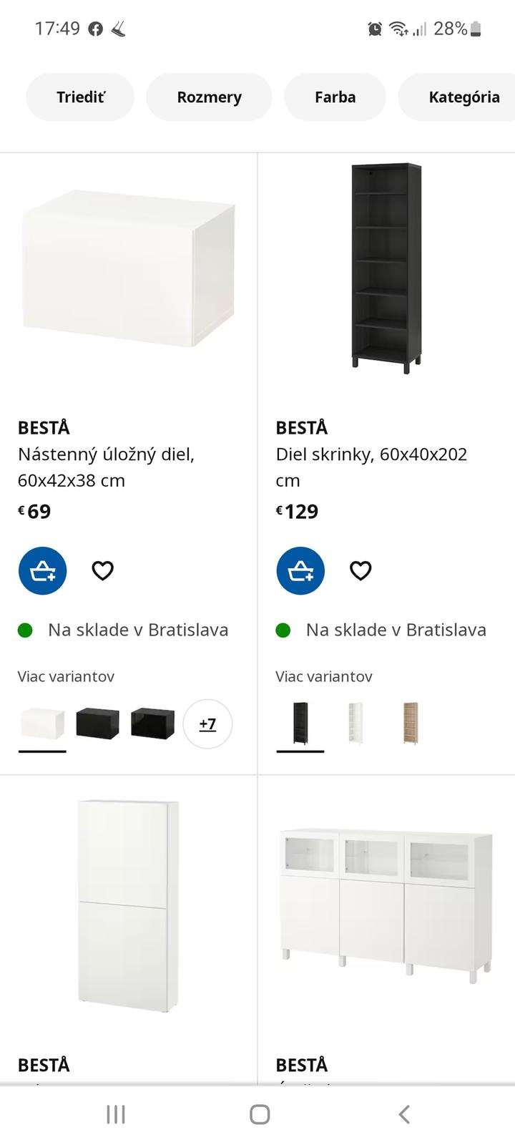
Task: Open the Nástenný úložný diel product link
Action: coord(106,467)
